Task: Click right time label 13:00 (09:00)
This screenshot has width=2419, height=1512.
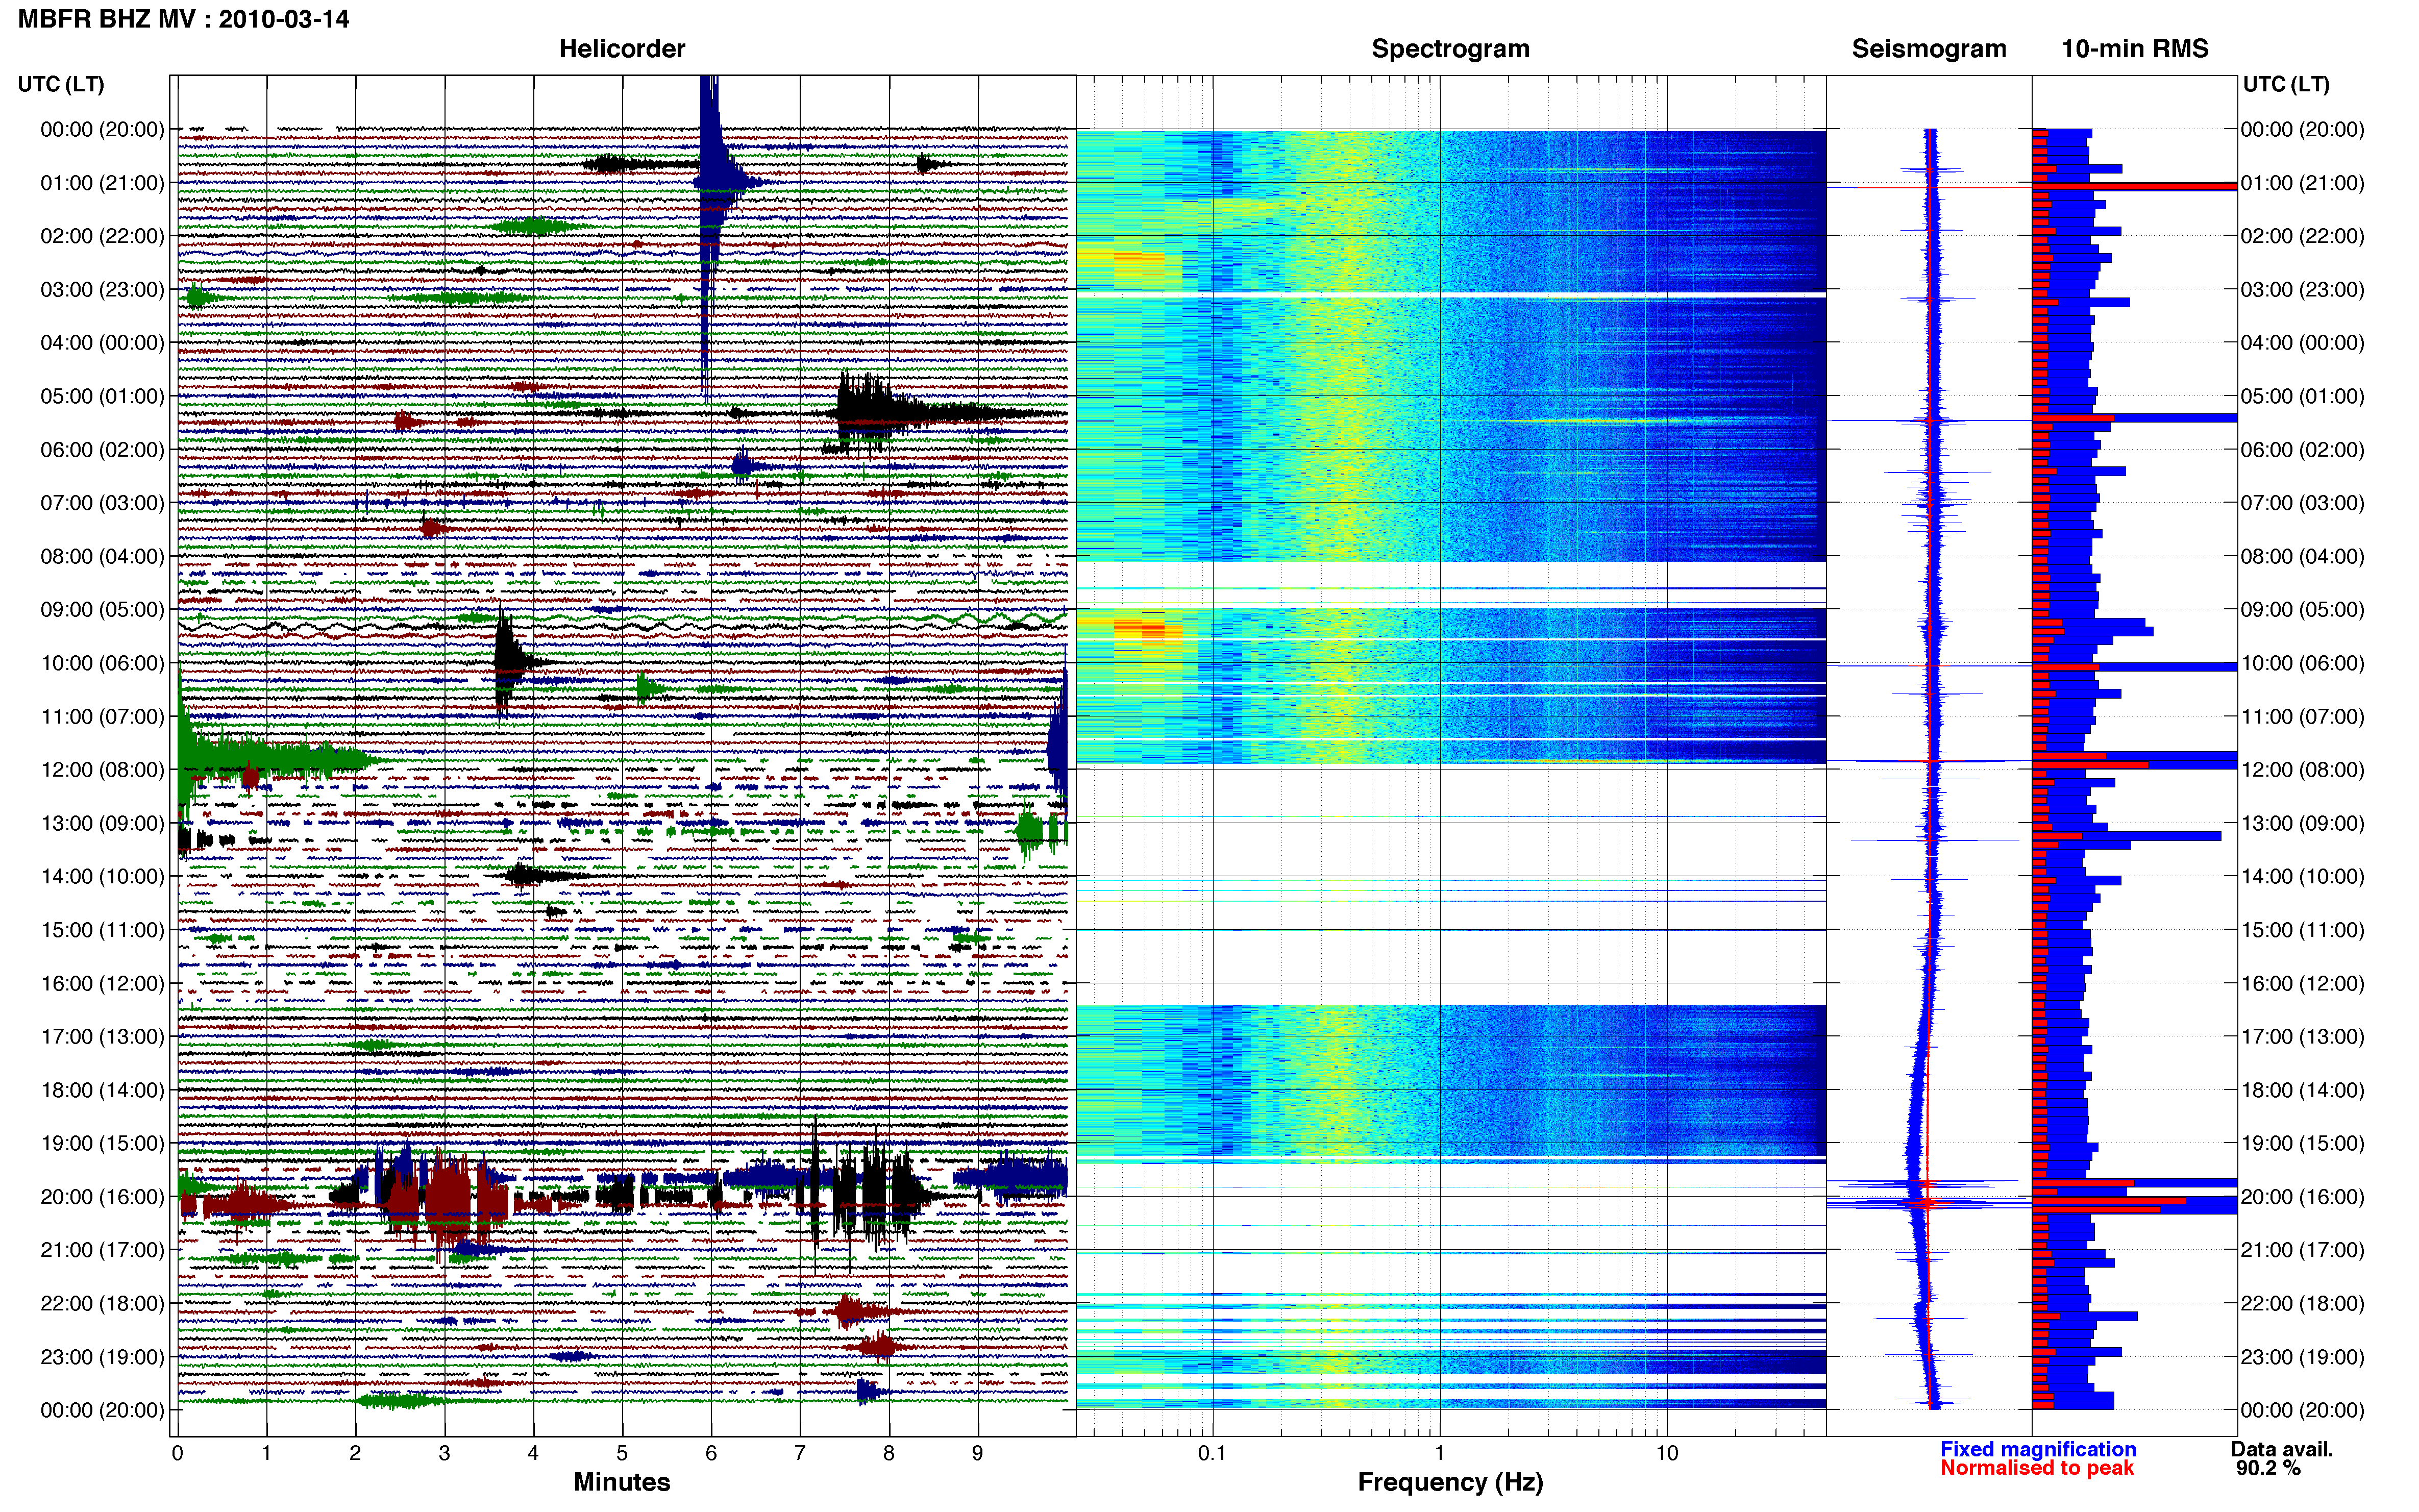Action: [2303, 824]
